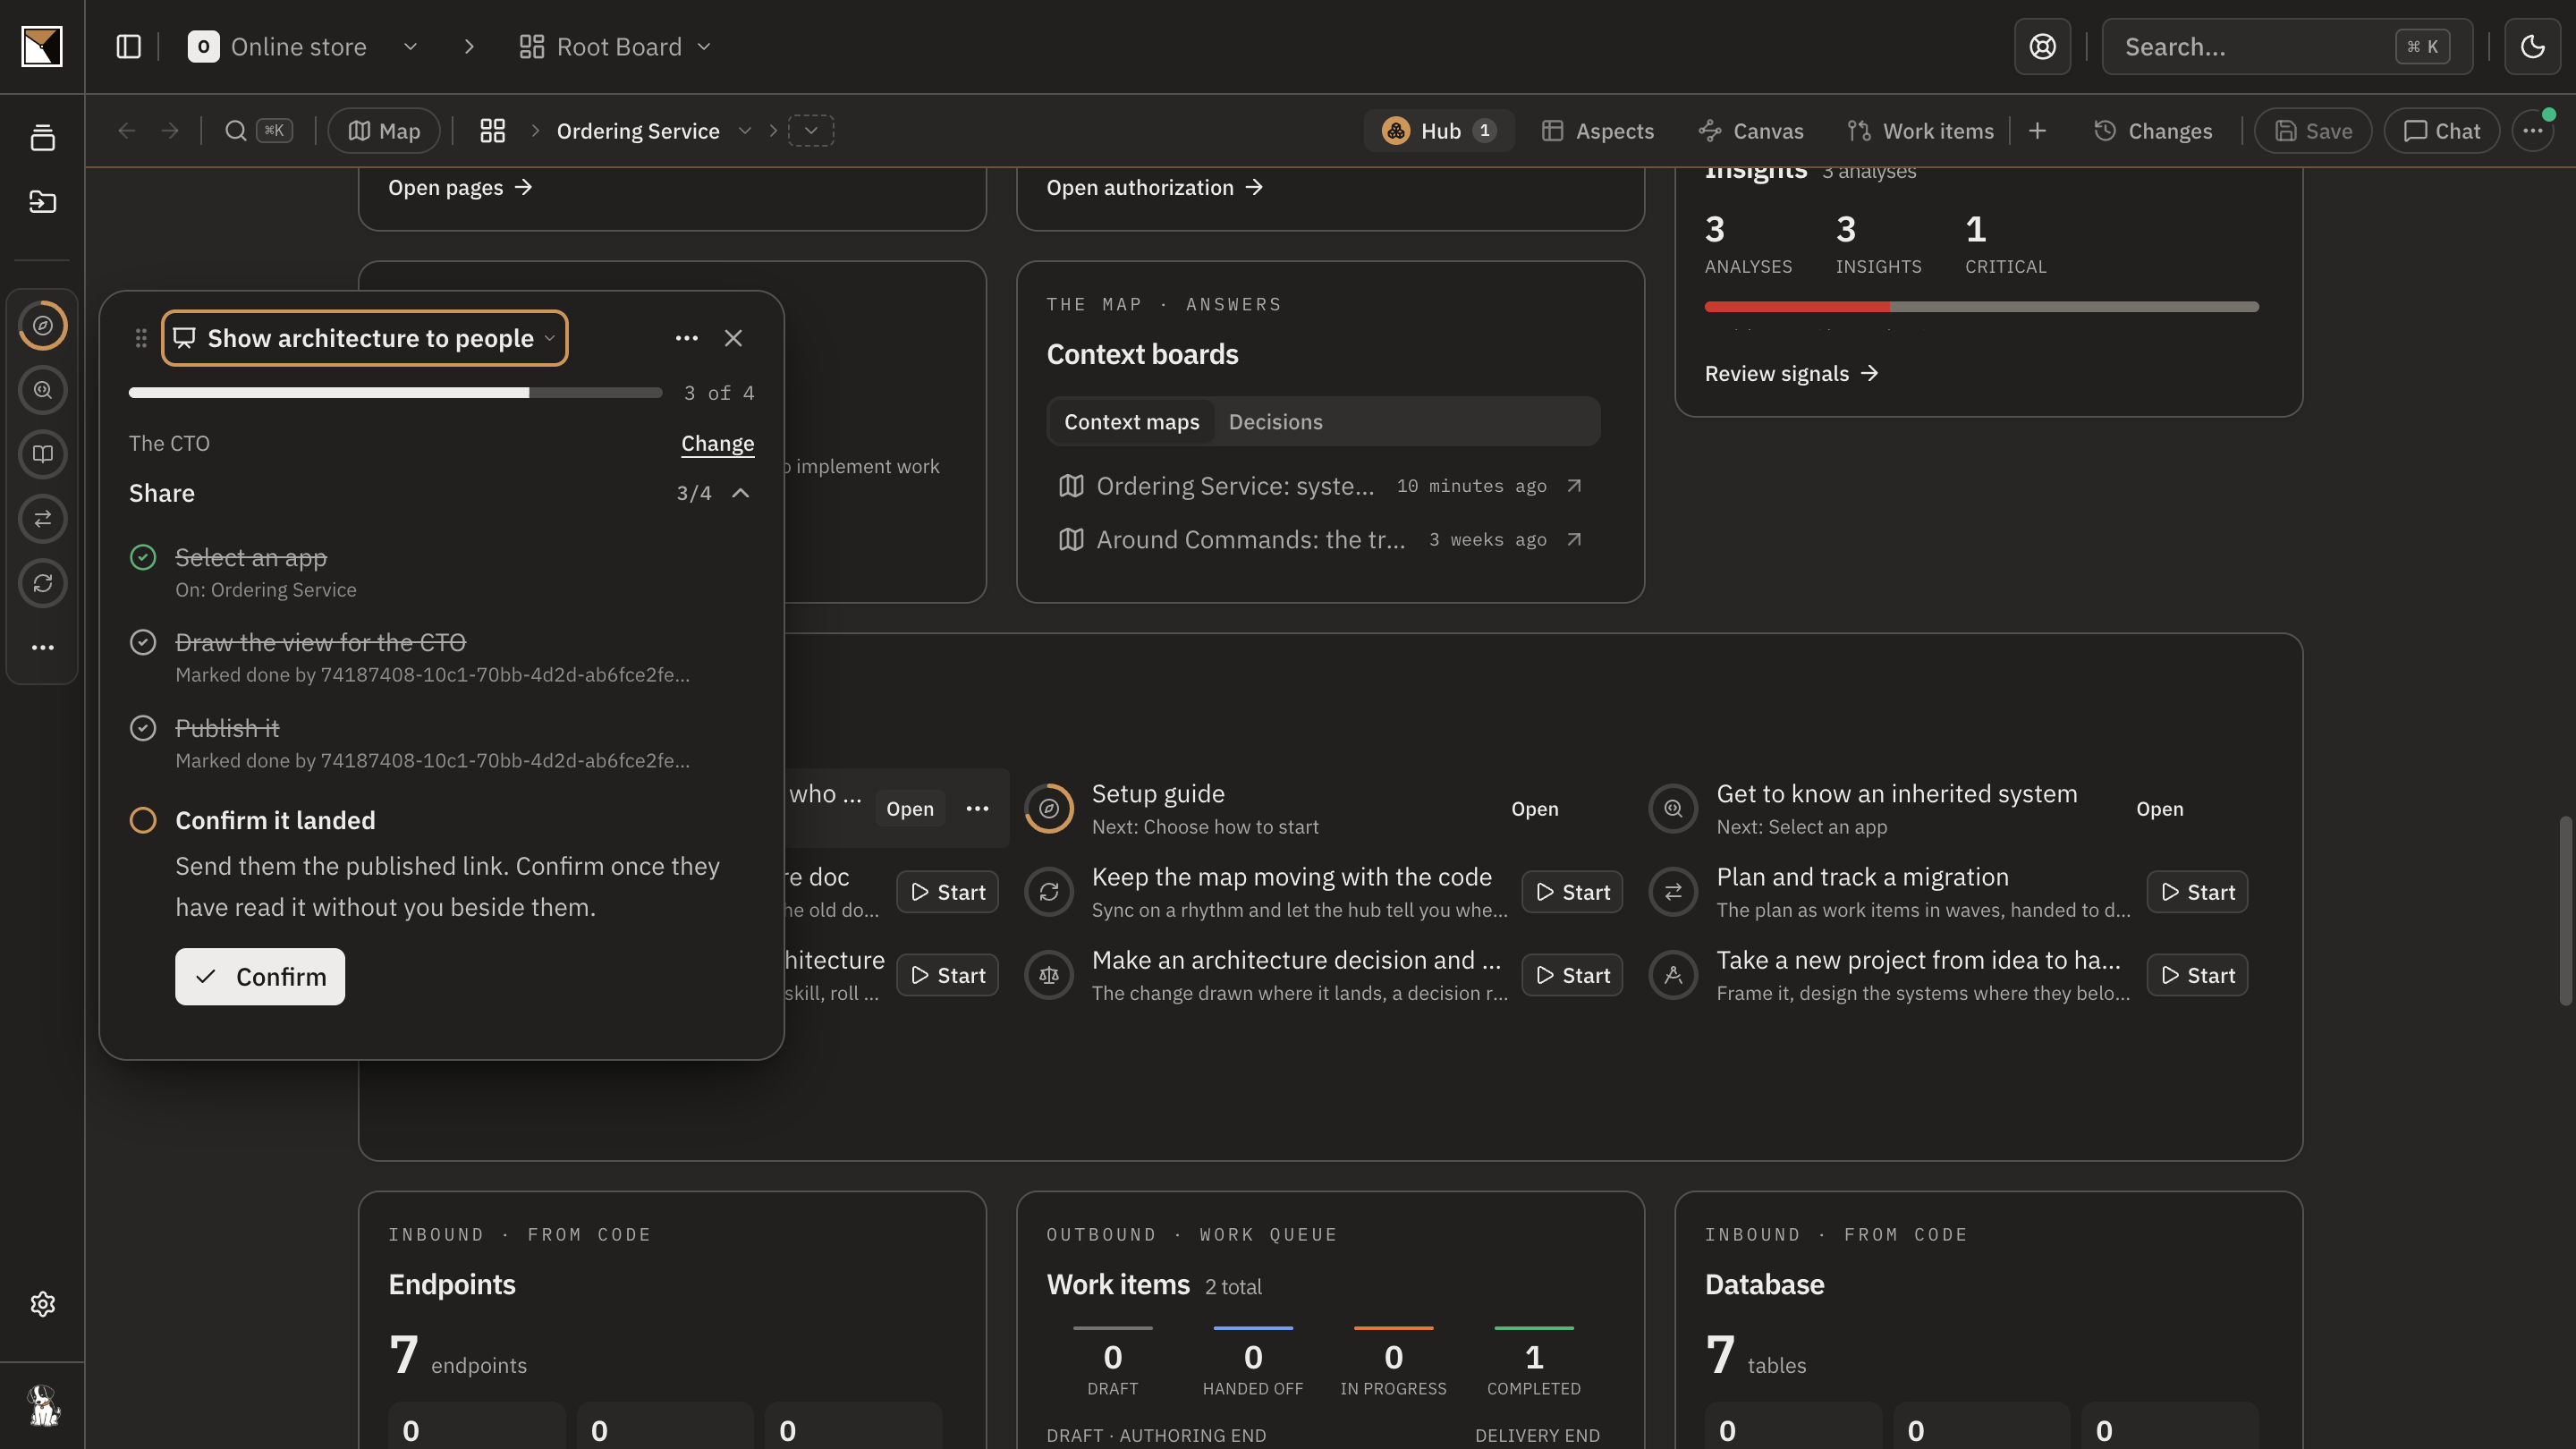Focus the Search input field
The width and height of the screenshot is (2576, 1449).
pos(2286,47)
